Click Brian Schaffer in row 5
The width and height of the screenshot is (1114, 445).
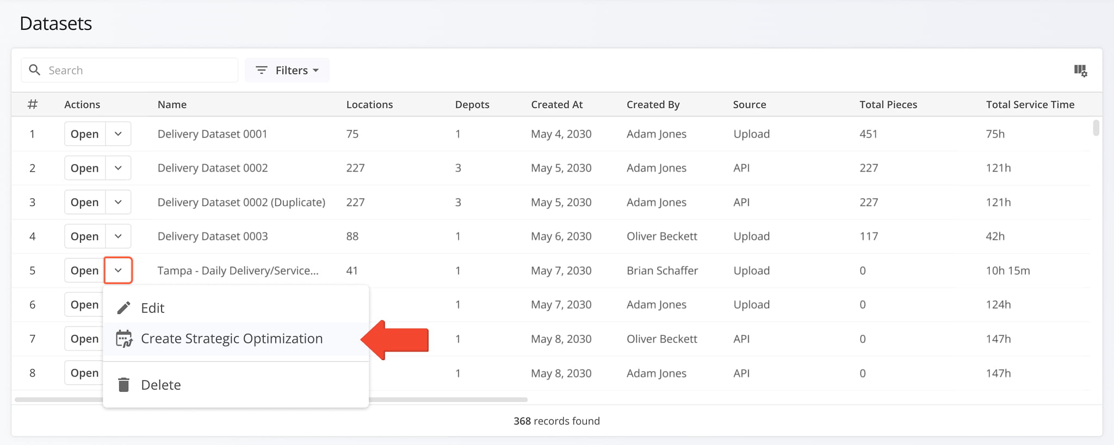pos(662,271)
